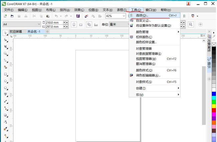The height and width of the screenshot is (142, 217).
Task: Open the 视图(V) menu
Action: (37, 10)
